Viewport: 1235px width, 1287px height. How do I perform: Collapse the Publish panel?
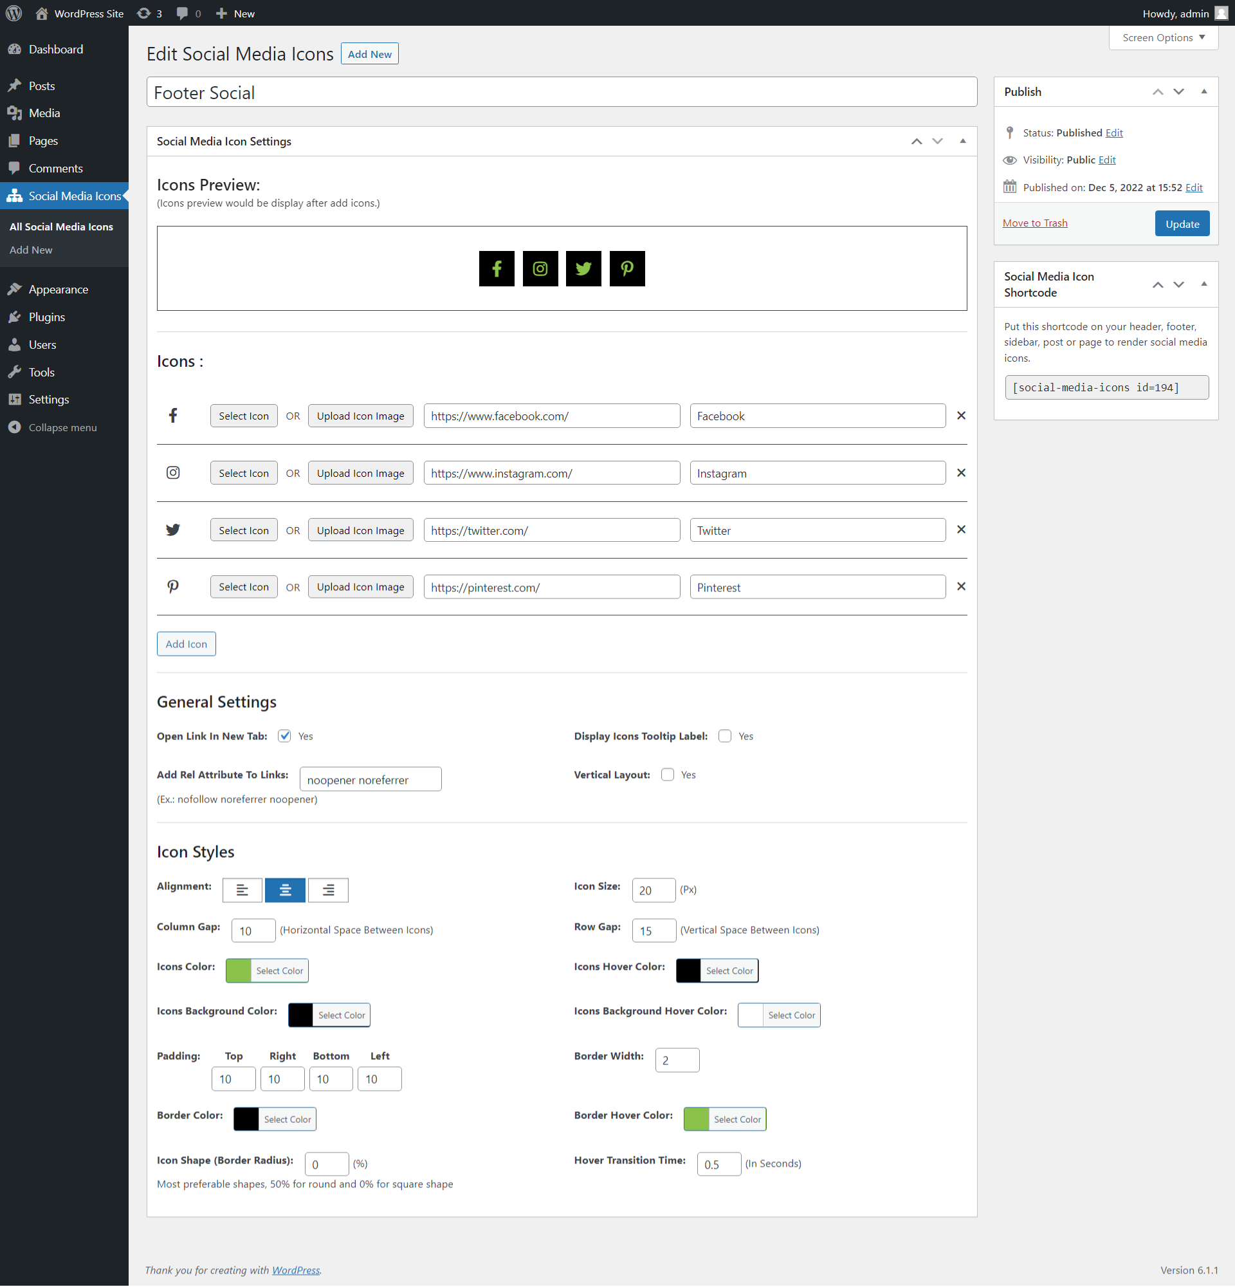(x=1203, y=91)
